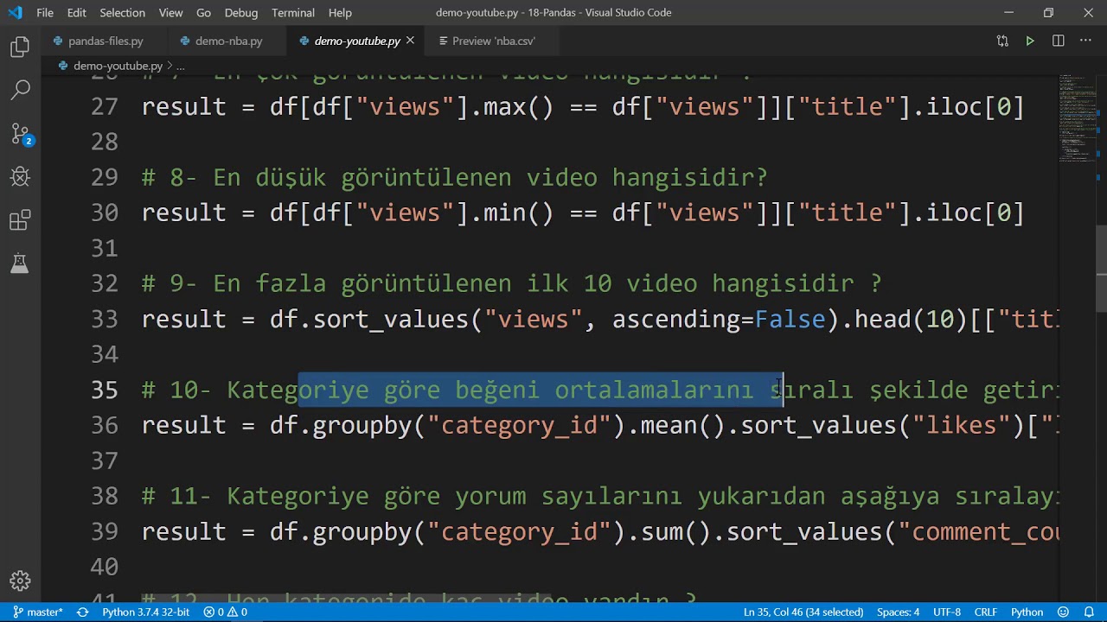The image size is (1107, 622).
Task: Click the comment '# 11- Kategoriye göre yorum'
Action: pos(334,497)
